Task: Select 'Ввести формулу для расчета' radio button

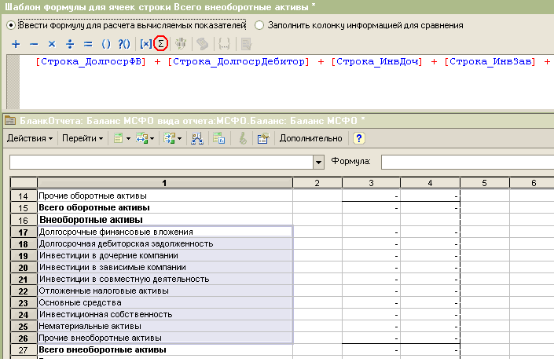Action: 10,25
